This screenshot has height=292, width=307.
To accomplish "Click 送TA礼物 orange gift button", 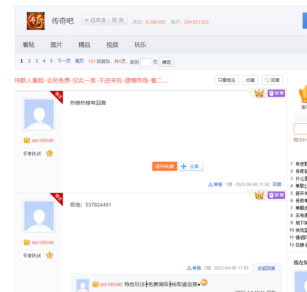I will pos(164,166).
